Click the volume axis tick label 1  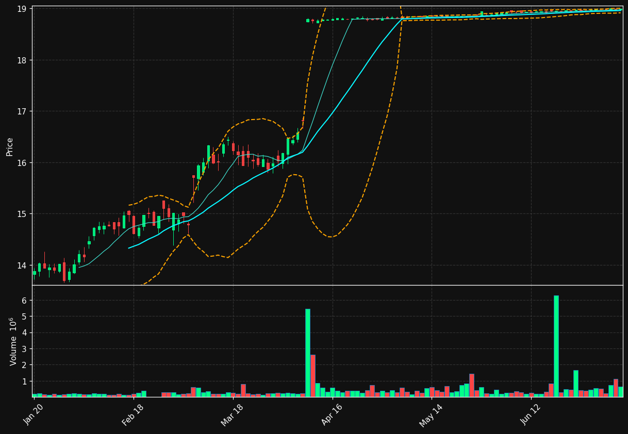pos(24,381)
